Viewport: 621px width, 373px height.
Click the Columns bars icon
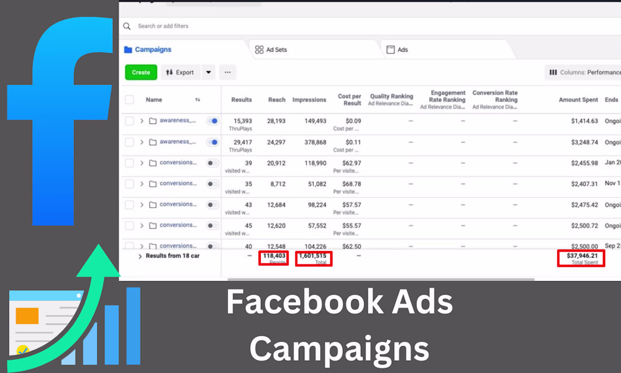click(x=553, y=72)
